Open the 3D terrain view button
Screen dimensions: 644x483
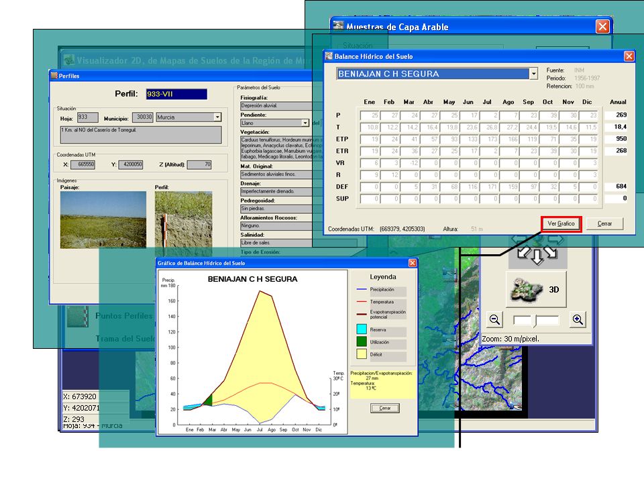pyautogui.click(x=536, y=289)
